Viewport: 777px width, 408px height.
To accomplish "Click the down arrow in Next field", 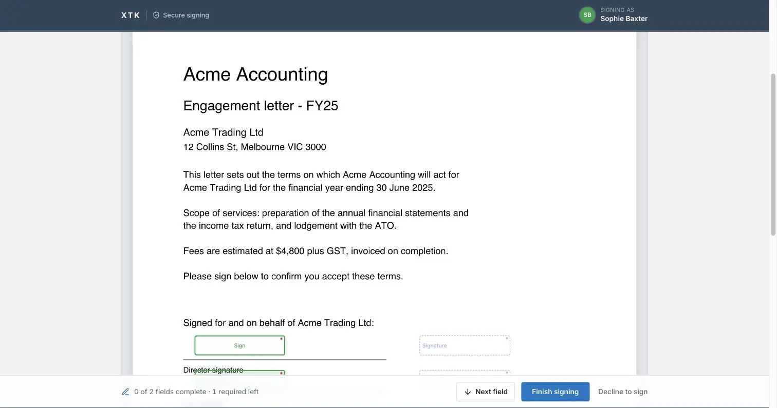I will click(468, 392).
